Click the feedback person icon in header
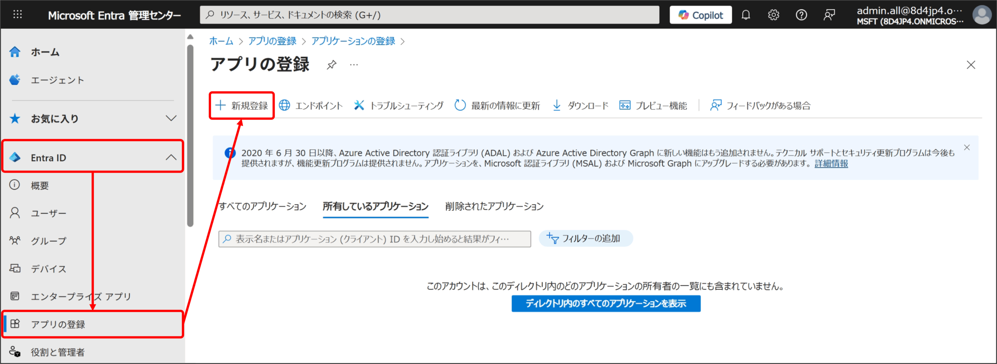 pos(829,15)
